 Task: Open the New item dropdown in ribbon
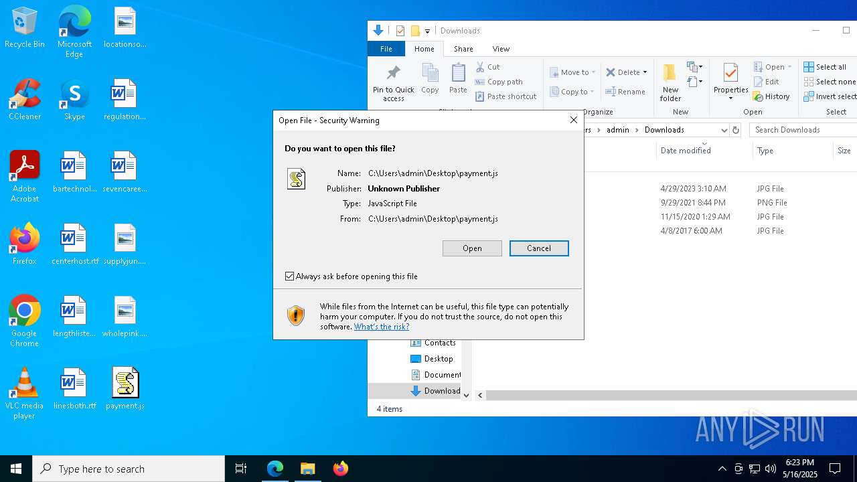(694, 67)
